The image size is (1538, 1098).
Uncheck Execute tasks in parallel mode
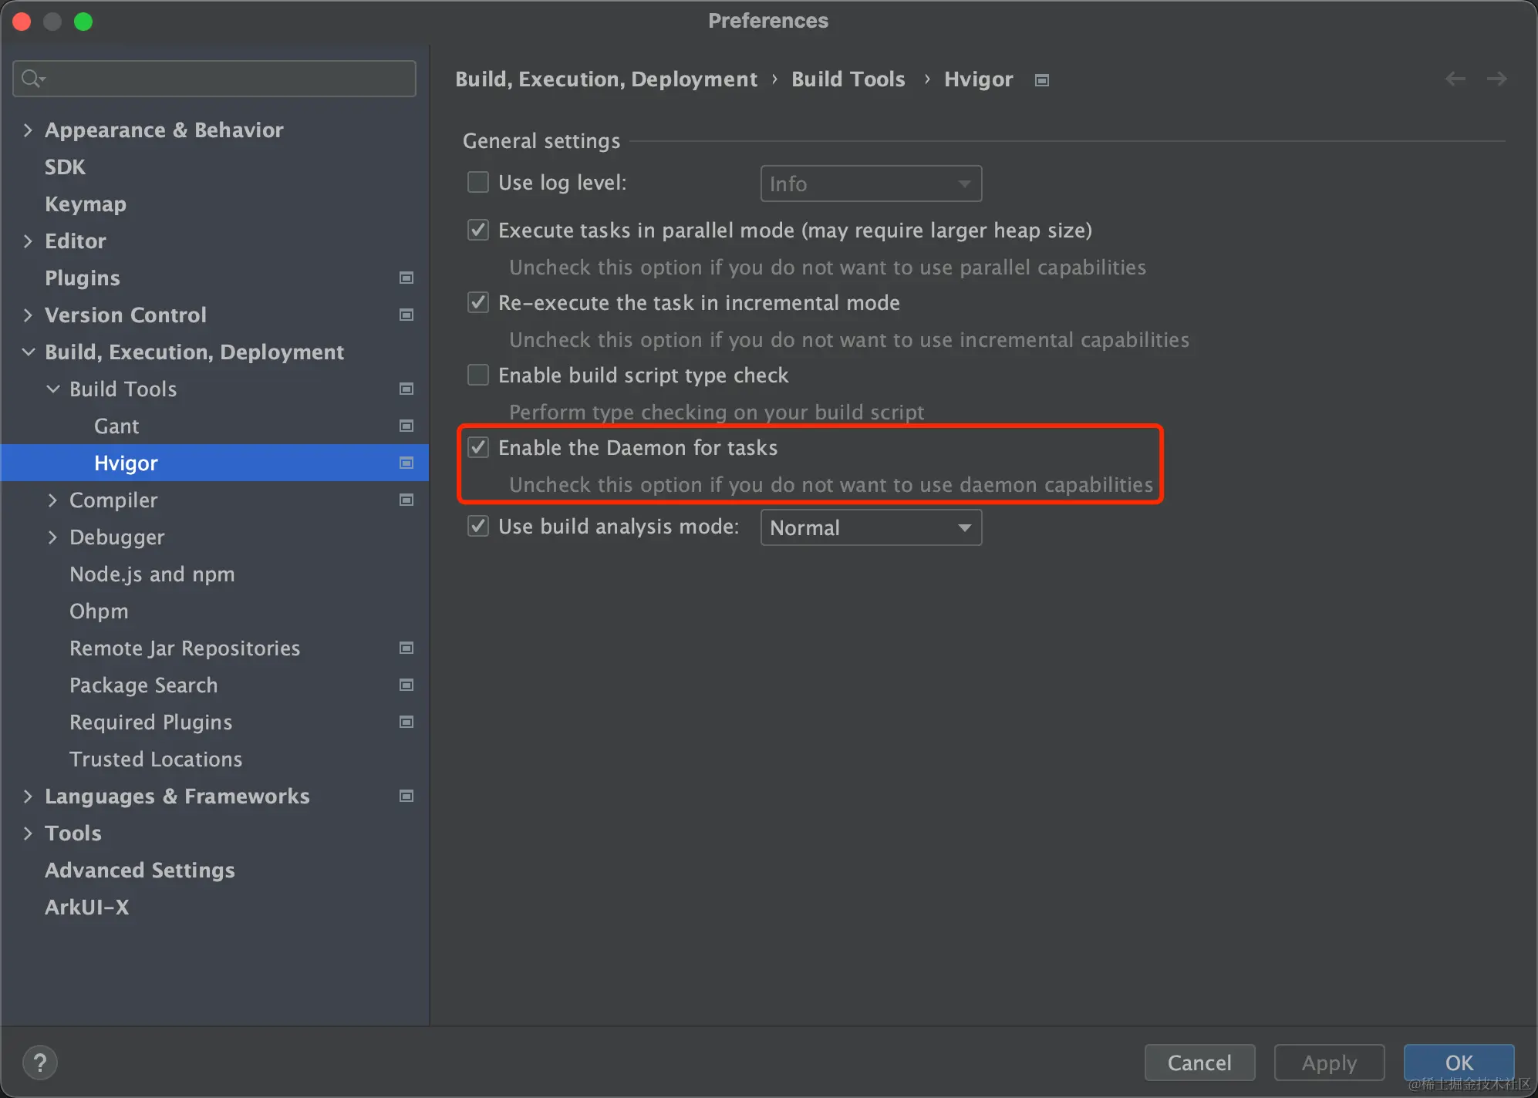[478, 230]
